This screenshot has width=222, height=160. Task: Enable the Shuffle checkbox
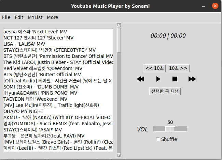coord(158,139)
